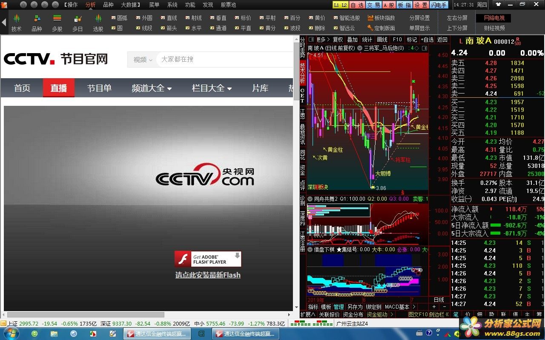Select the 平直 drawing tool
Screen dimensions: 545x340
[x=243, y=28]
